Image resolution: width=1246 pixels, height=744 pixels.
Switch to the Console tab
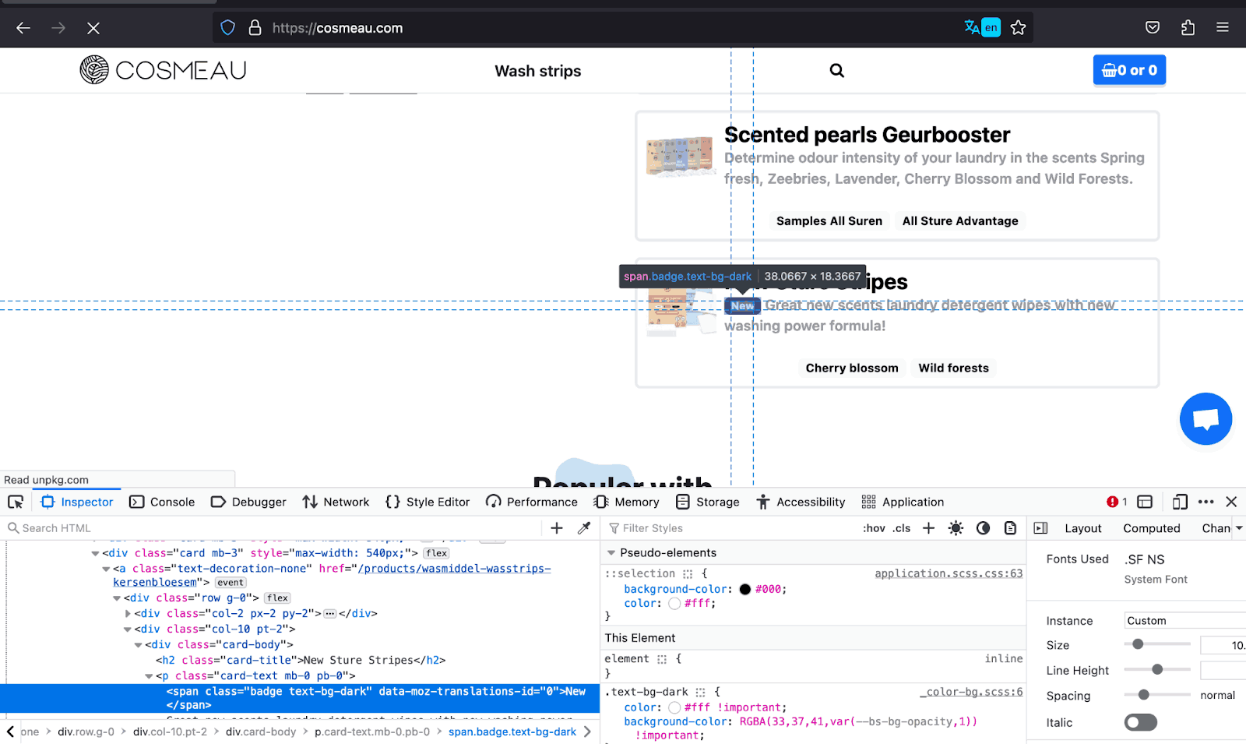click(x=162, y=502)
